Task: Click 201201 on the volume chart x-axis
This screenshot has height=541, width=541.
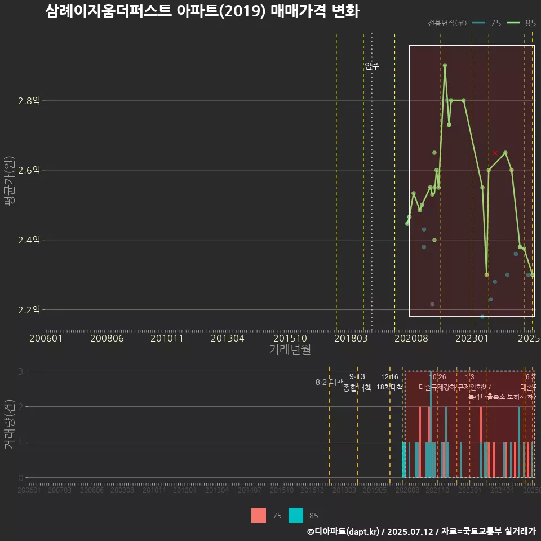Action: coord(185,490)
